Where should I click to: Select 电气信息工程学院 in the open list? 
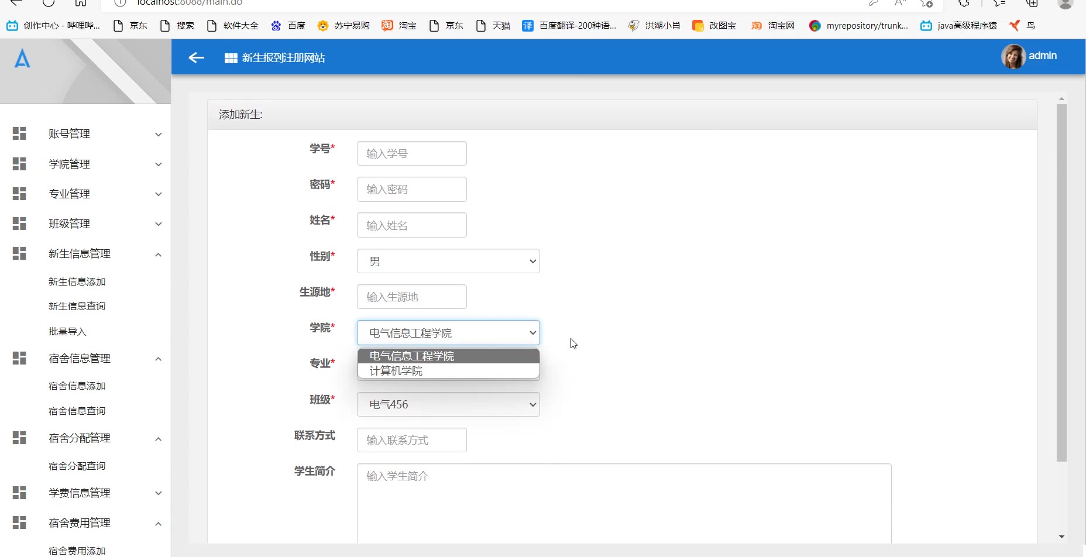448,356
